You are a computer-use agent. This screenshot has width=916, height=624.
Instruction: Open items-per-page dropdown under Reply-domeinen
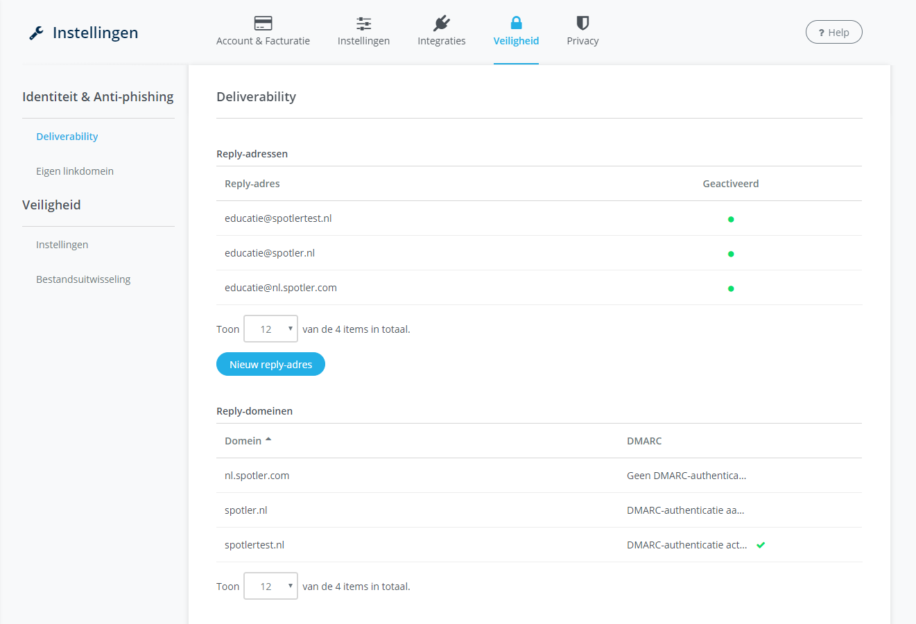point(270,586)
